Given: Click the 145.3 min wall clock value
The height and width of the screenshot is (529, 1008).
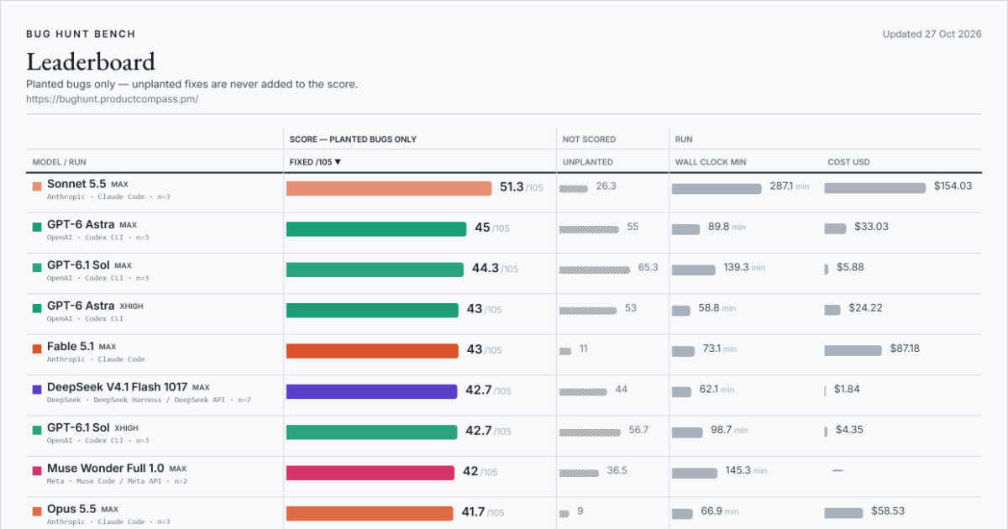Looking at the screenshot, I should pos(746,471).
